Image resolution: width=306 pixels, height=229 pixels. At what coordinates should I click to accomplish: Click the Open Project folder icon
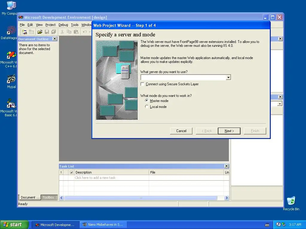tap(40, 32)
